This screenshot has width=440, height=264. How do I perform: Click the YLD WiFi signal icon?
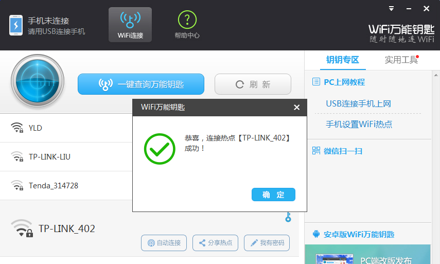pyautogui.click(x=17, y=128)
